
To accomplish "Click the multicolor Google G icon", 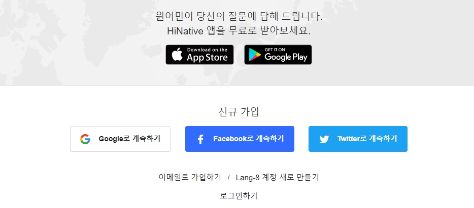I will pos(85,139).
